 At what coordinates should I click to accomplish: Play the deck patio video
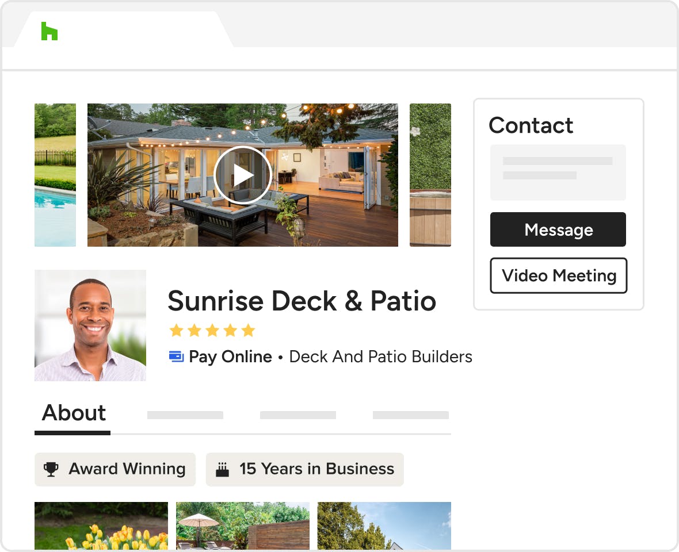point(242,175)
